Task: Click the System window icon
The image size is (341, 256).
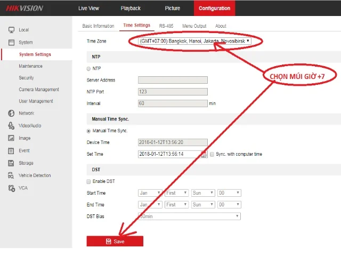Action: tap(11, 42)
